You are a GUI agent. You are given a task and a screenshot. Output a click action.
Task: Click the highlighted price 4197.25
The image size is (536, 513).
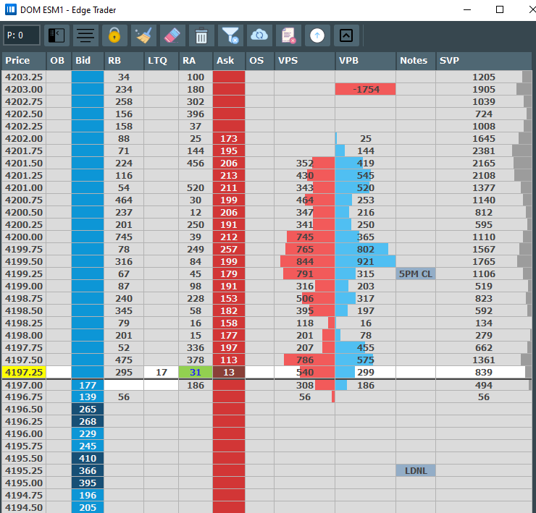point(24,372)
